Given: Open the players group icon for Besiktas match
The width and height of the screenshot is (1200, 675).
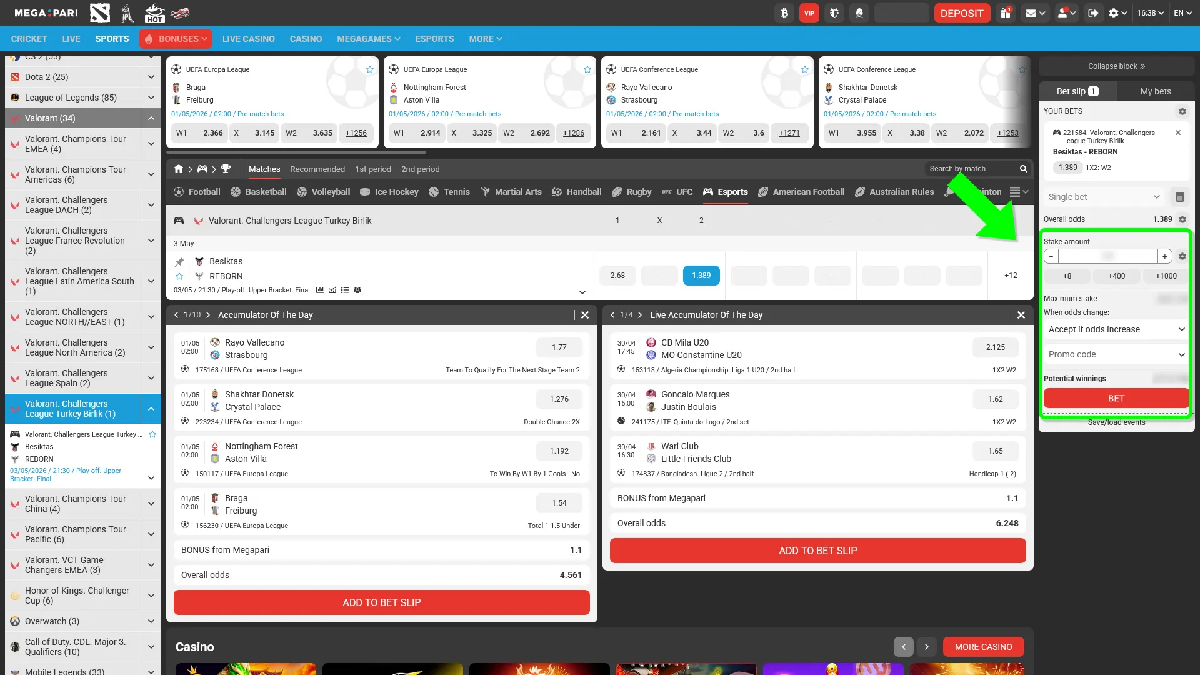Looking at the screenshot, I should tap(357, 290).
